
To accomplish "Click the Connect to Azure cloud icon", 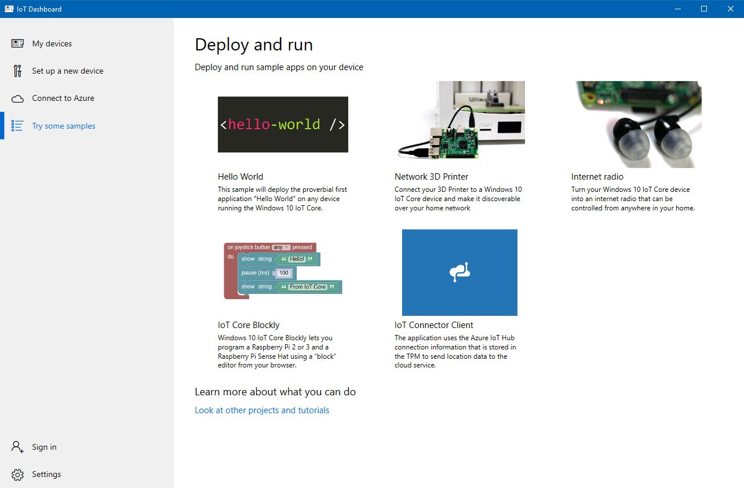I will [17, 99].
